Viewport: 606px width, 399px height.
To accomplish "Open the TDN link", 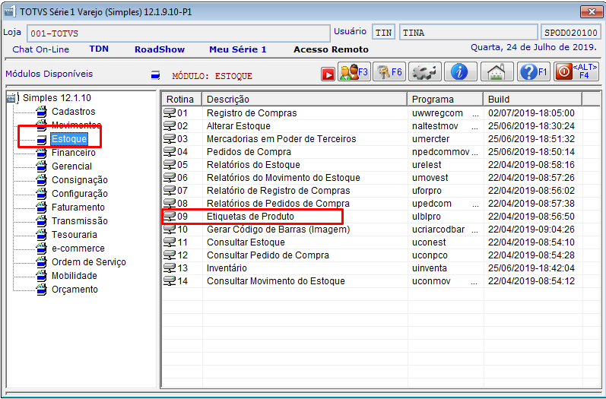I will tap(99, 49).
